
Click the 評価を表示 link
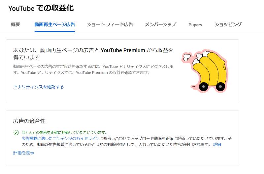click(24, 153)
